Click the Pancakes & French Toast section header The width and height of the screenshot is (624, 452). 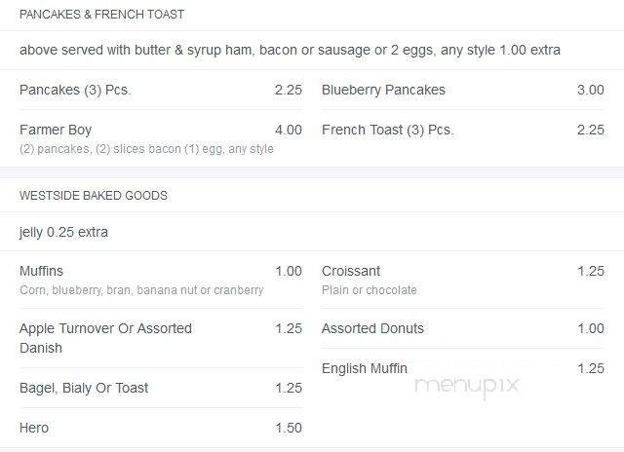101,15
